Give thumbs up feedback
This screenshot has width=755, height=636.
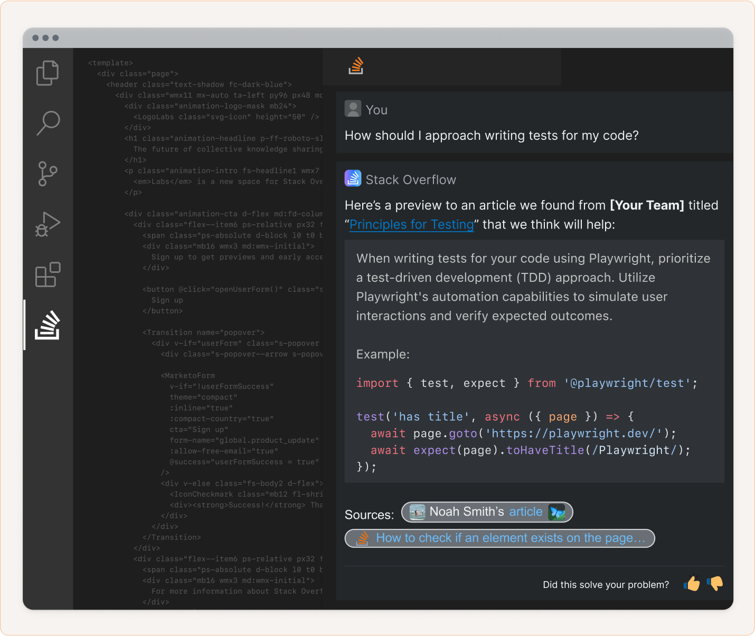(692, 583)
